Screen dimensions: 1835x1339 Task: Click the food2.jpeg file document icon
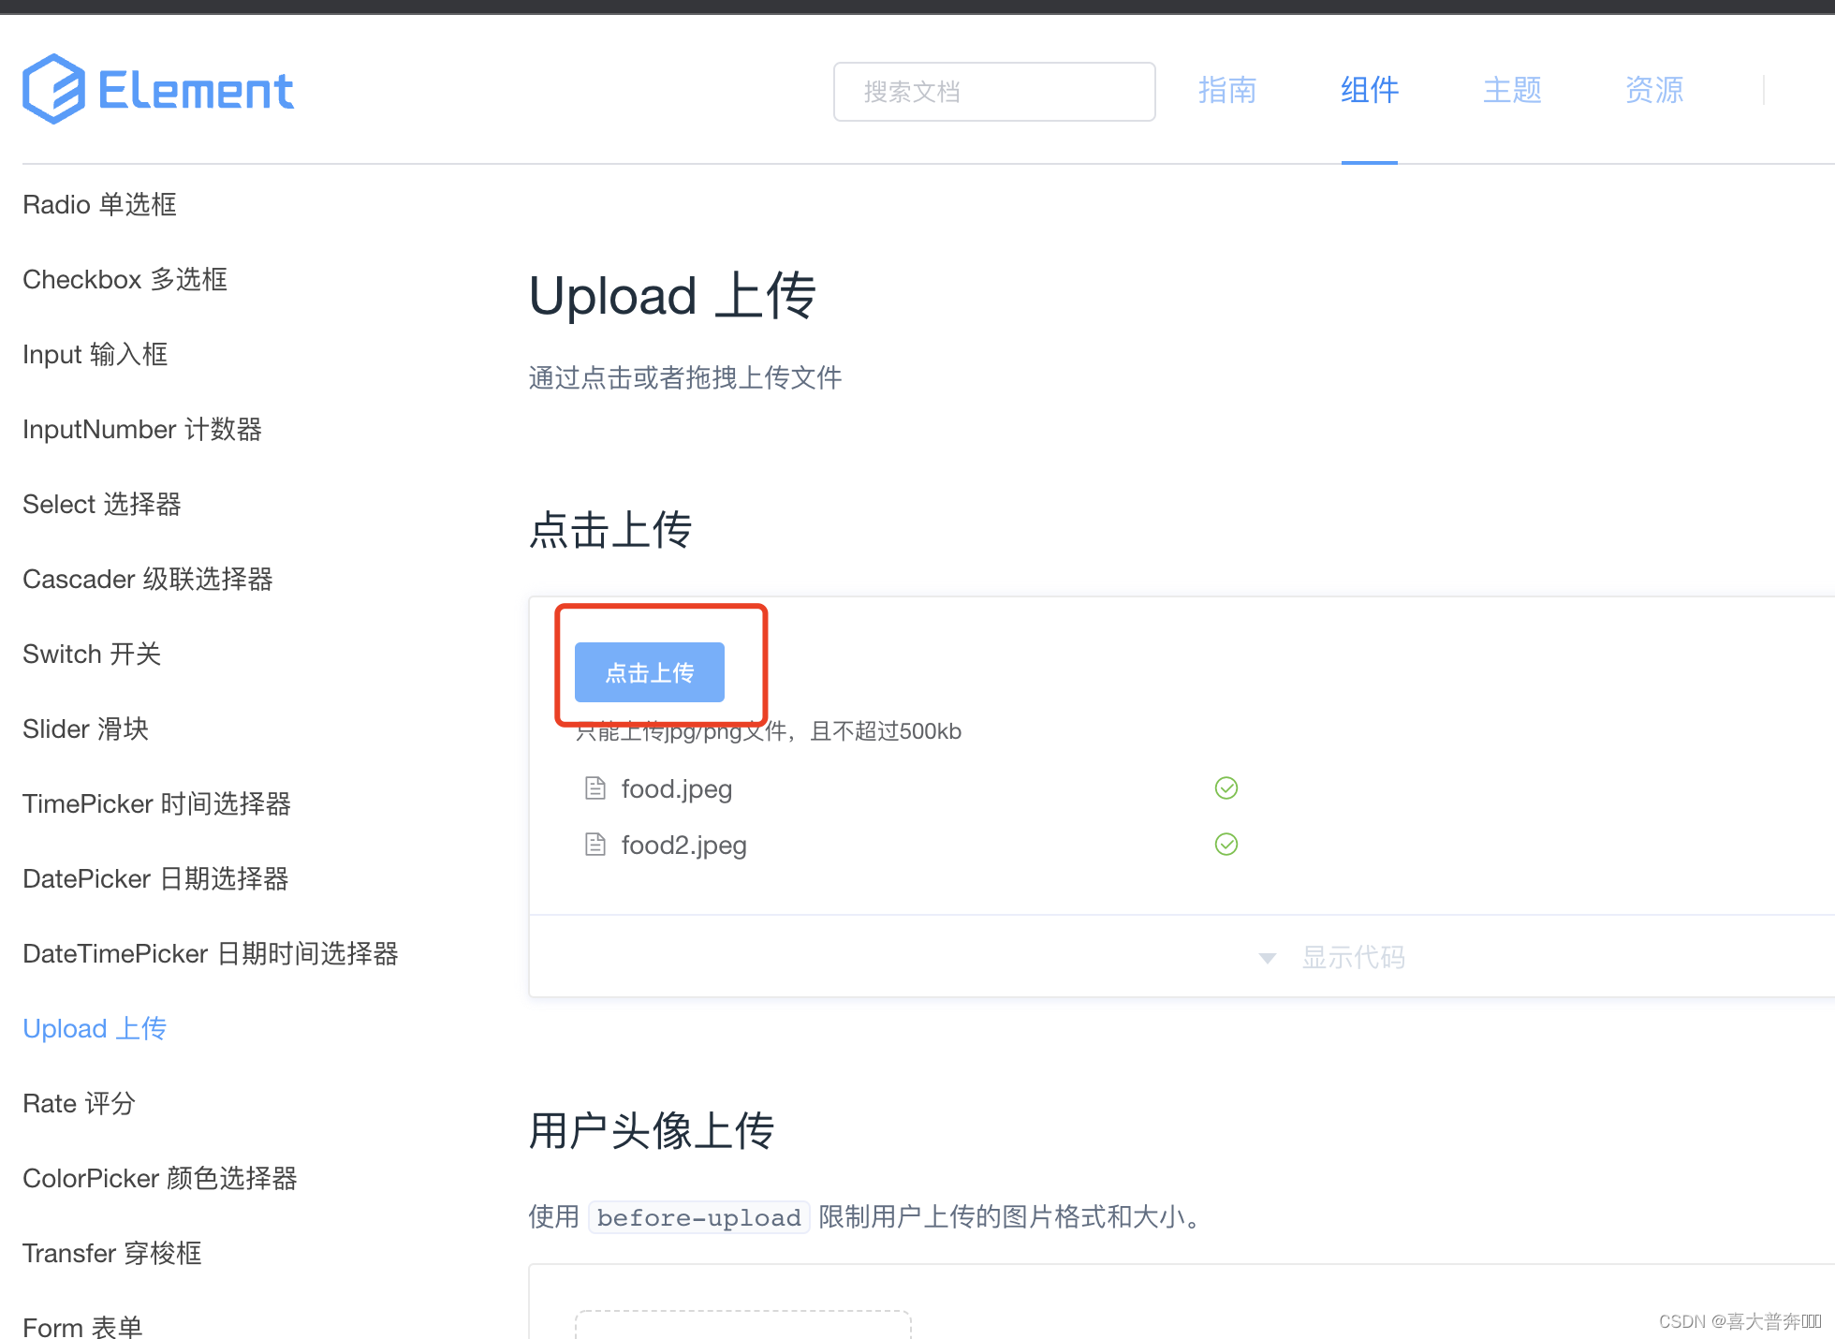click(x=595, y=845)
